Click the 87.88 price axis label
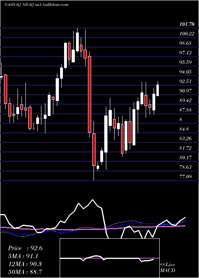Screen dimensions: 199x278 click(x=185, y=110)
